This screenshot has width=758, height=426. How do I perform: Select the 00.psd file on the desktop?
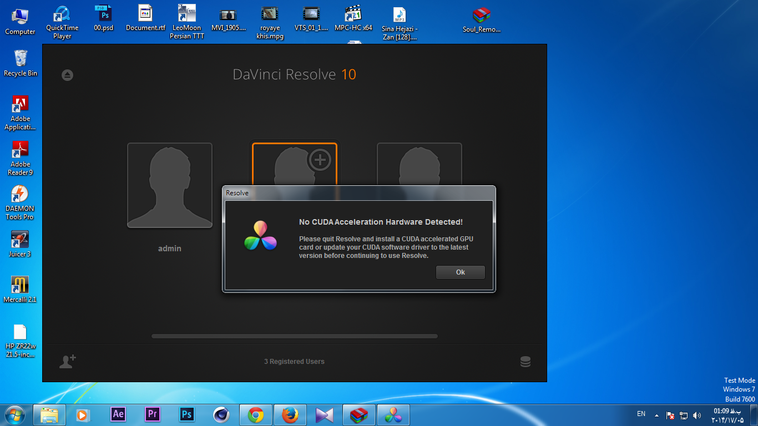tap(103, 18)
